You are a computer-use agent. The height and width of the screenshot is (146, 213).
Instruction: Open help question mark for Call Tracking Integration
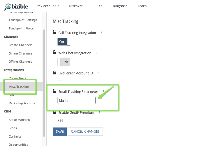pos(101,33)
